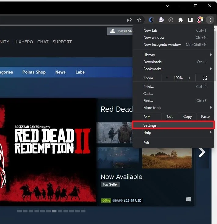217x224 pixels.
Task: Click the next carousel arrow
Action: pyautogui.click(x=202, y=153)
